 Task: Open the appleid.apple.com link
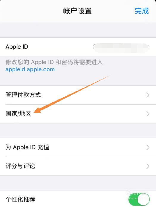pos(30,69)
